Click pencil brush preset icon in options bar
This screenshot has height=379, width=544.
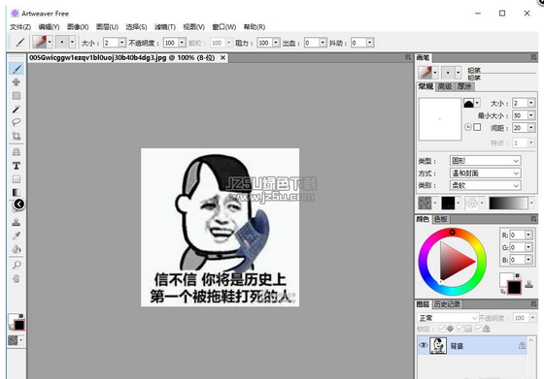(40, 43)
